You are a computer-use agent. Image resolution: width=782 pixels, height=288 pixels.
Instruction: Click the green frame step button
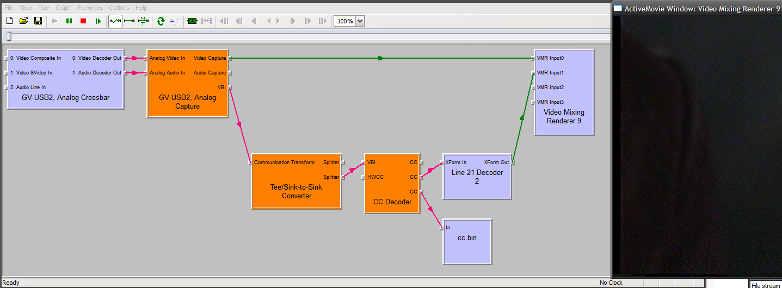(98, 21)
